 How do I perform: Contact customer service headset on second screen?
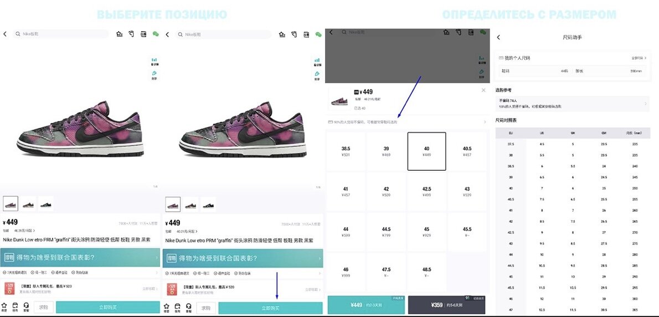188,308
